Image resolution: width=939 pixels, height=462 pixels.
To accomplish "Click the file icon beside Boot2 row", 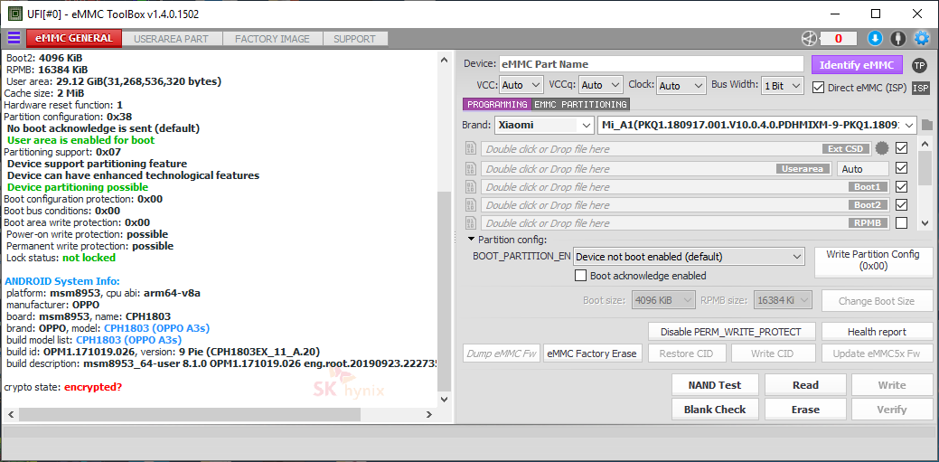I will (x=471, y=204).
